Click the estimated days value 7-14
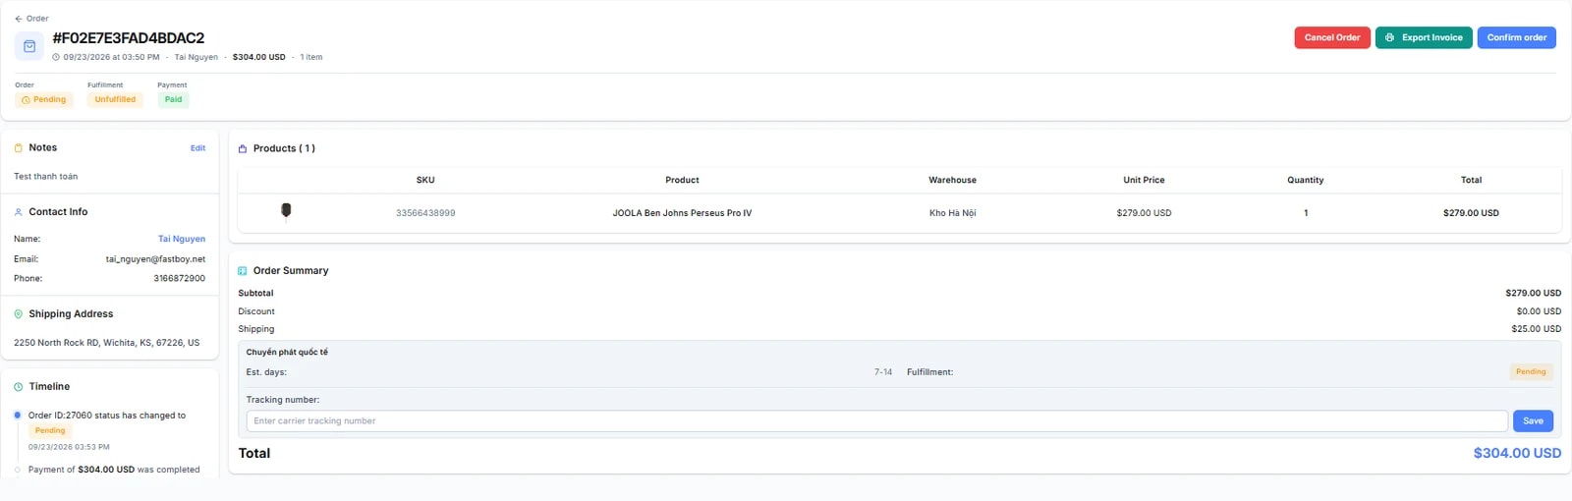This screenshot has width=1572, height=501. (x=883, y=372)
